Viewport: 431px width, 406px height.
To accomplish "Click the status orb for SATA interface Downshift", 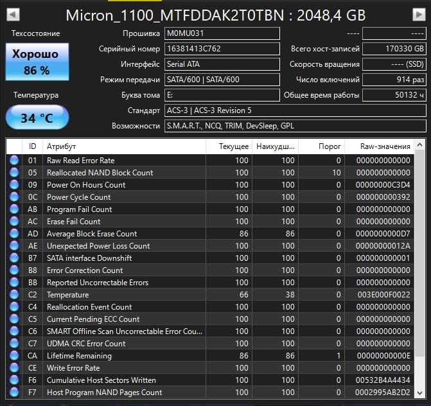I will coord(14,258).
